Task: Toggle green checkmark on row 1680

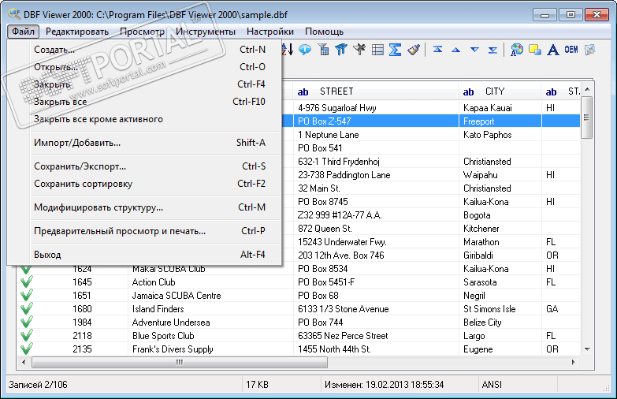Action: [x=26, y=309]
